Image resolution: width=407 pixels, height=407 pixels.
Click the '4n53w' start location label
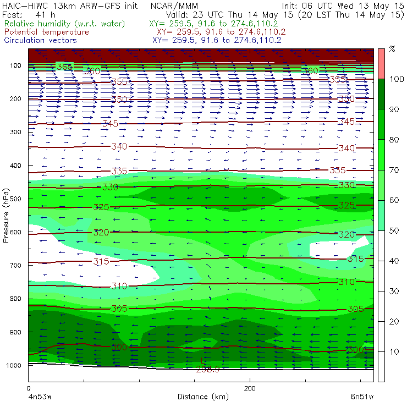point(40,397)
